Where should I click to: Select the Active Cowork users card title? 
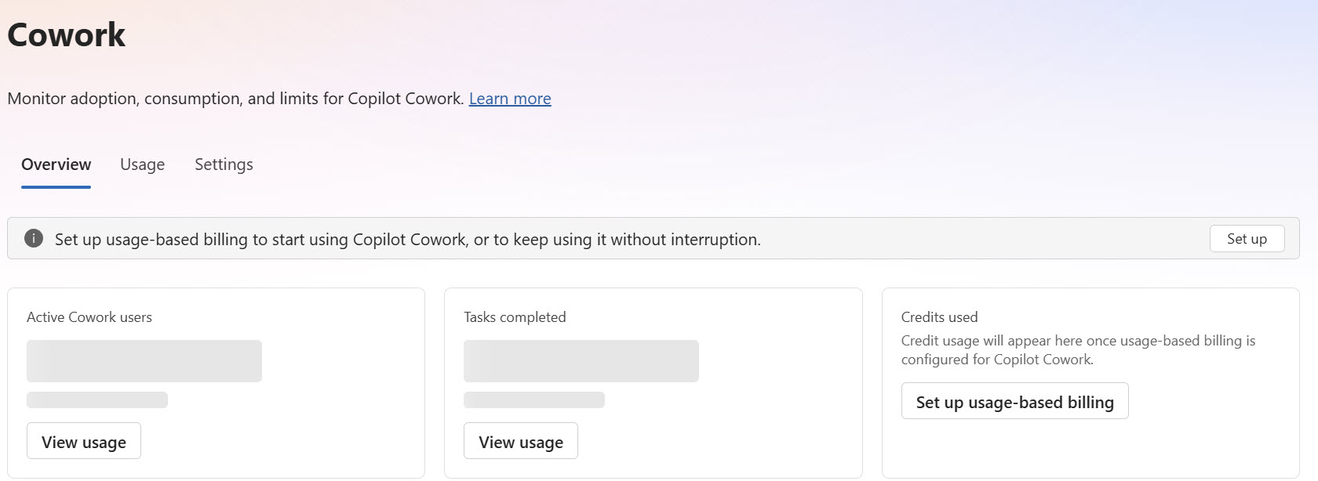pos(89,317)
